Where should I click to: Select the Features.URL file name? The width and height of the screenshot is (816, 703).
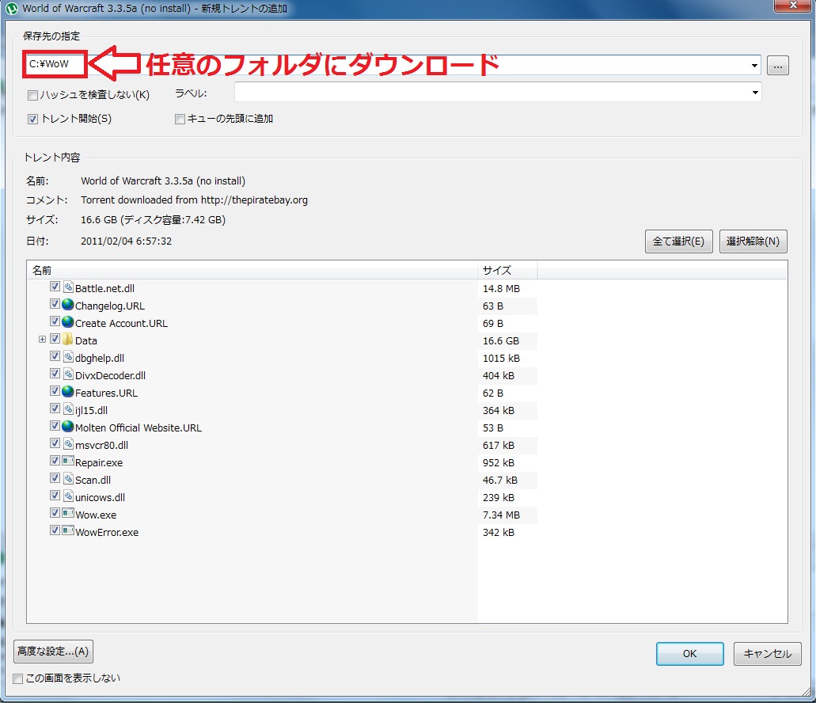pos(106,393)
